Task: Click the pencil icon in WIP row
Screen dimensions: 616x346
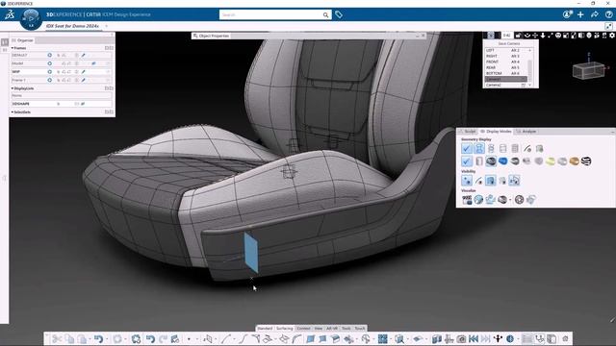Action: tap(84, 72)
